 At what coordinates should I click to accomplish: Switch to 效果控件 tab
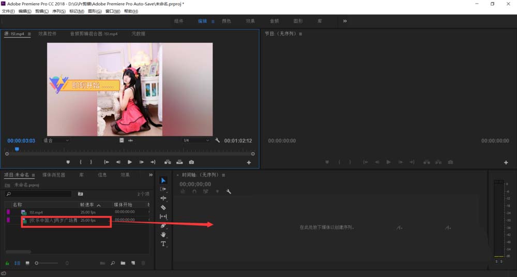click(x=47, y=34)
